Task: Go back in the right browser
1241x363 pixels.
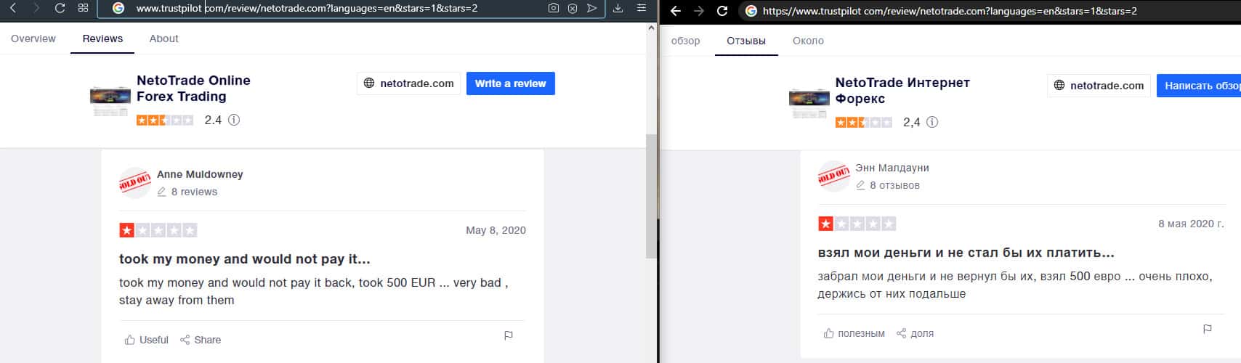Action: coord(675,11)
